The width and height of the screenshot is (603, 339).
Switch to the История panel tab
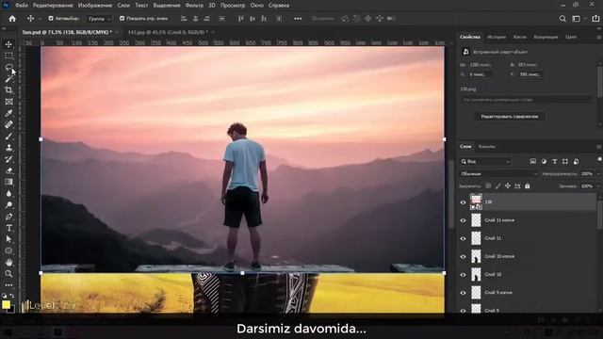[497, 37]
